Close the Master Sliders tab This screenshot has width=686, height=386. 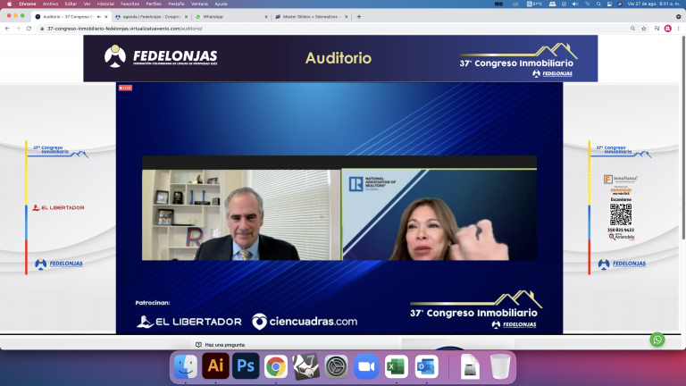pos(346,17)
